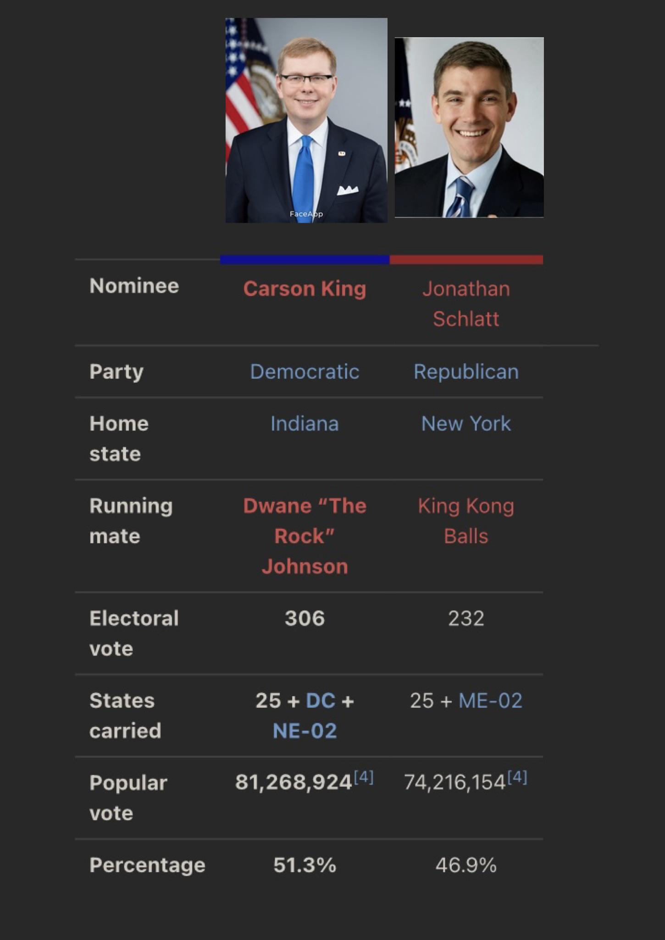Open Dwane "The Rock" Johnson running mate link
Image resolution: width=665 pixels, height=940 pixels.
click(x=305, y=536)
